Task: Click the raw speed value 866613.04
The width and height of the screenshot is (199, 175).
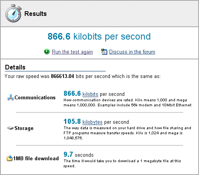Action: click(x=62, y=76)
